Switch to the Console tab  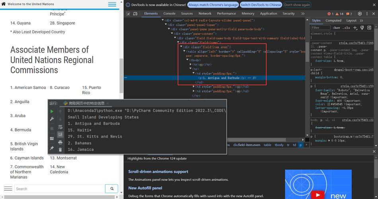click(x=169, y=14)
